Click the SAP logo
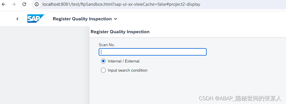 tap(36, 19)
